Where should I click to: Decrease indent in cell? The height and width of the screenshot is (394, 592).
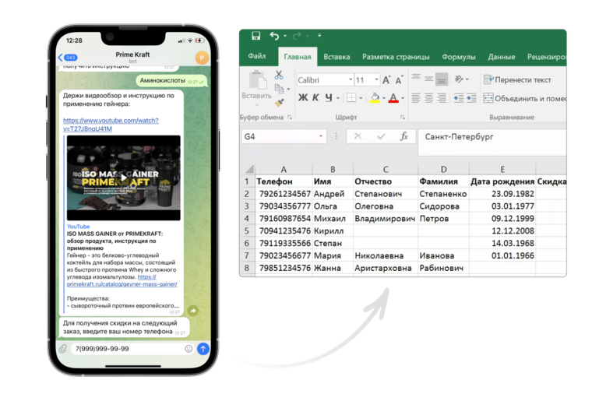[458, 98]
